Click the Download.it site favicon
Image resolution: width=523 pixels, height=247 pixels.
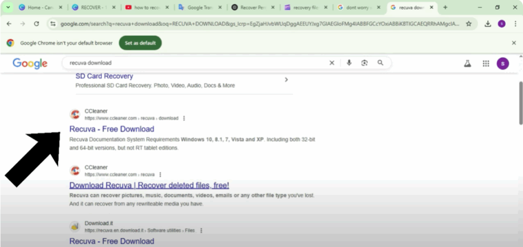75,227
